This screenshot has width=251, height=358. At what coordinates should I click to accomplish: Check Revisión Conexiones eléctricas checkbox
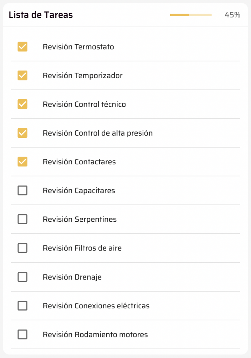[x=22, y=306]
